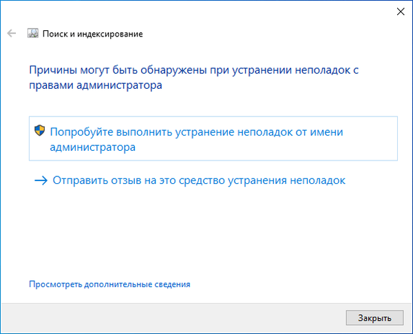This screenshot has height=334, width=413.
Task: Close the window with the X icon
Action: (400, 10)
